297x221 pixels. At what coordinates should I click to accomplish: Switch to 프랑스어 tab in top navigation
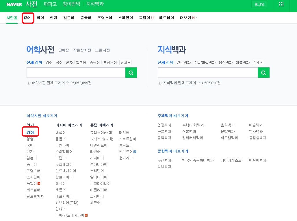[x=105, y=18]
